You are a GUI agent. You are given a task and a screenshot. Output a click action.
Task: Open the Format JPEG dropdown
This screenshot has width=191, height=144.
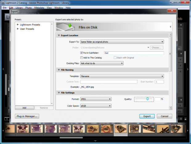point(96,99)
